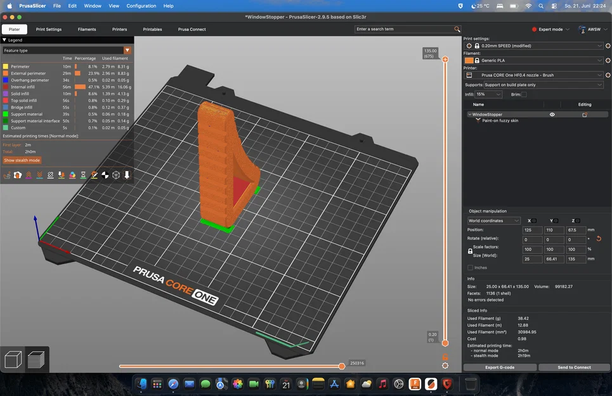This screenshot has height=396, width=612.
Task: Open Filament settings tab via cog icon
Action: pyautogui.click(x=608, y=60)
